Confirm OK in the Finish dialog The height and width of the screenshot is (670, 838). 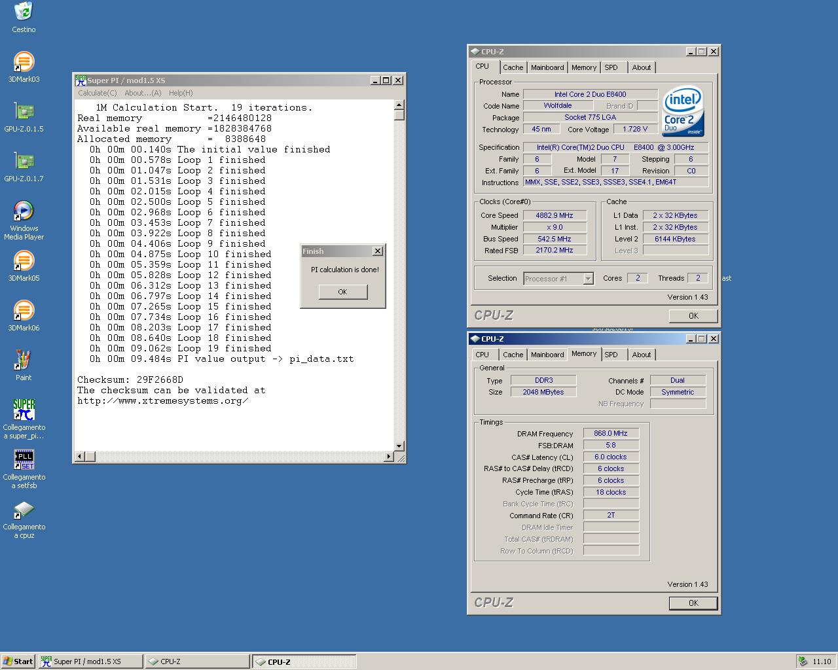[343, 292]
